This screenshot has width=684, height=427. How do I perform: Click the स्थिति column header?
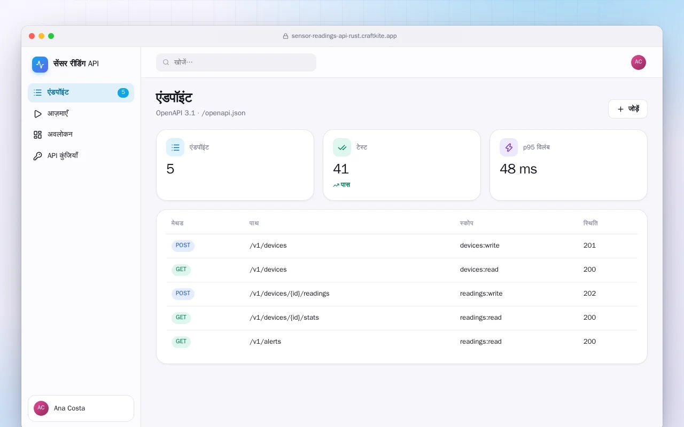(590, 223)
